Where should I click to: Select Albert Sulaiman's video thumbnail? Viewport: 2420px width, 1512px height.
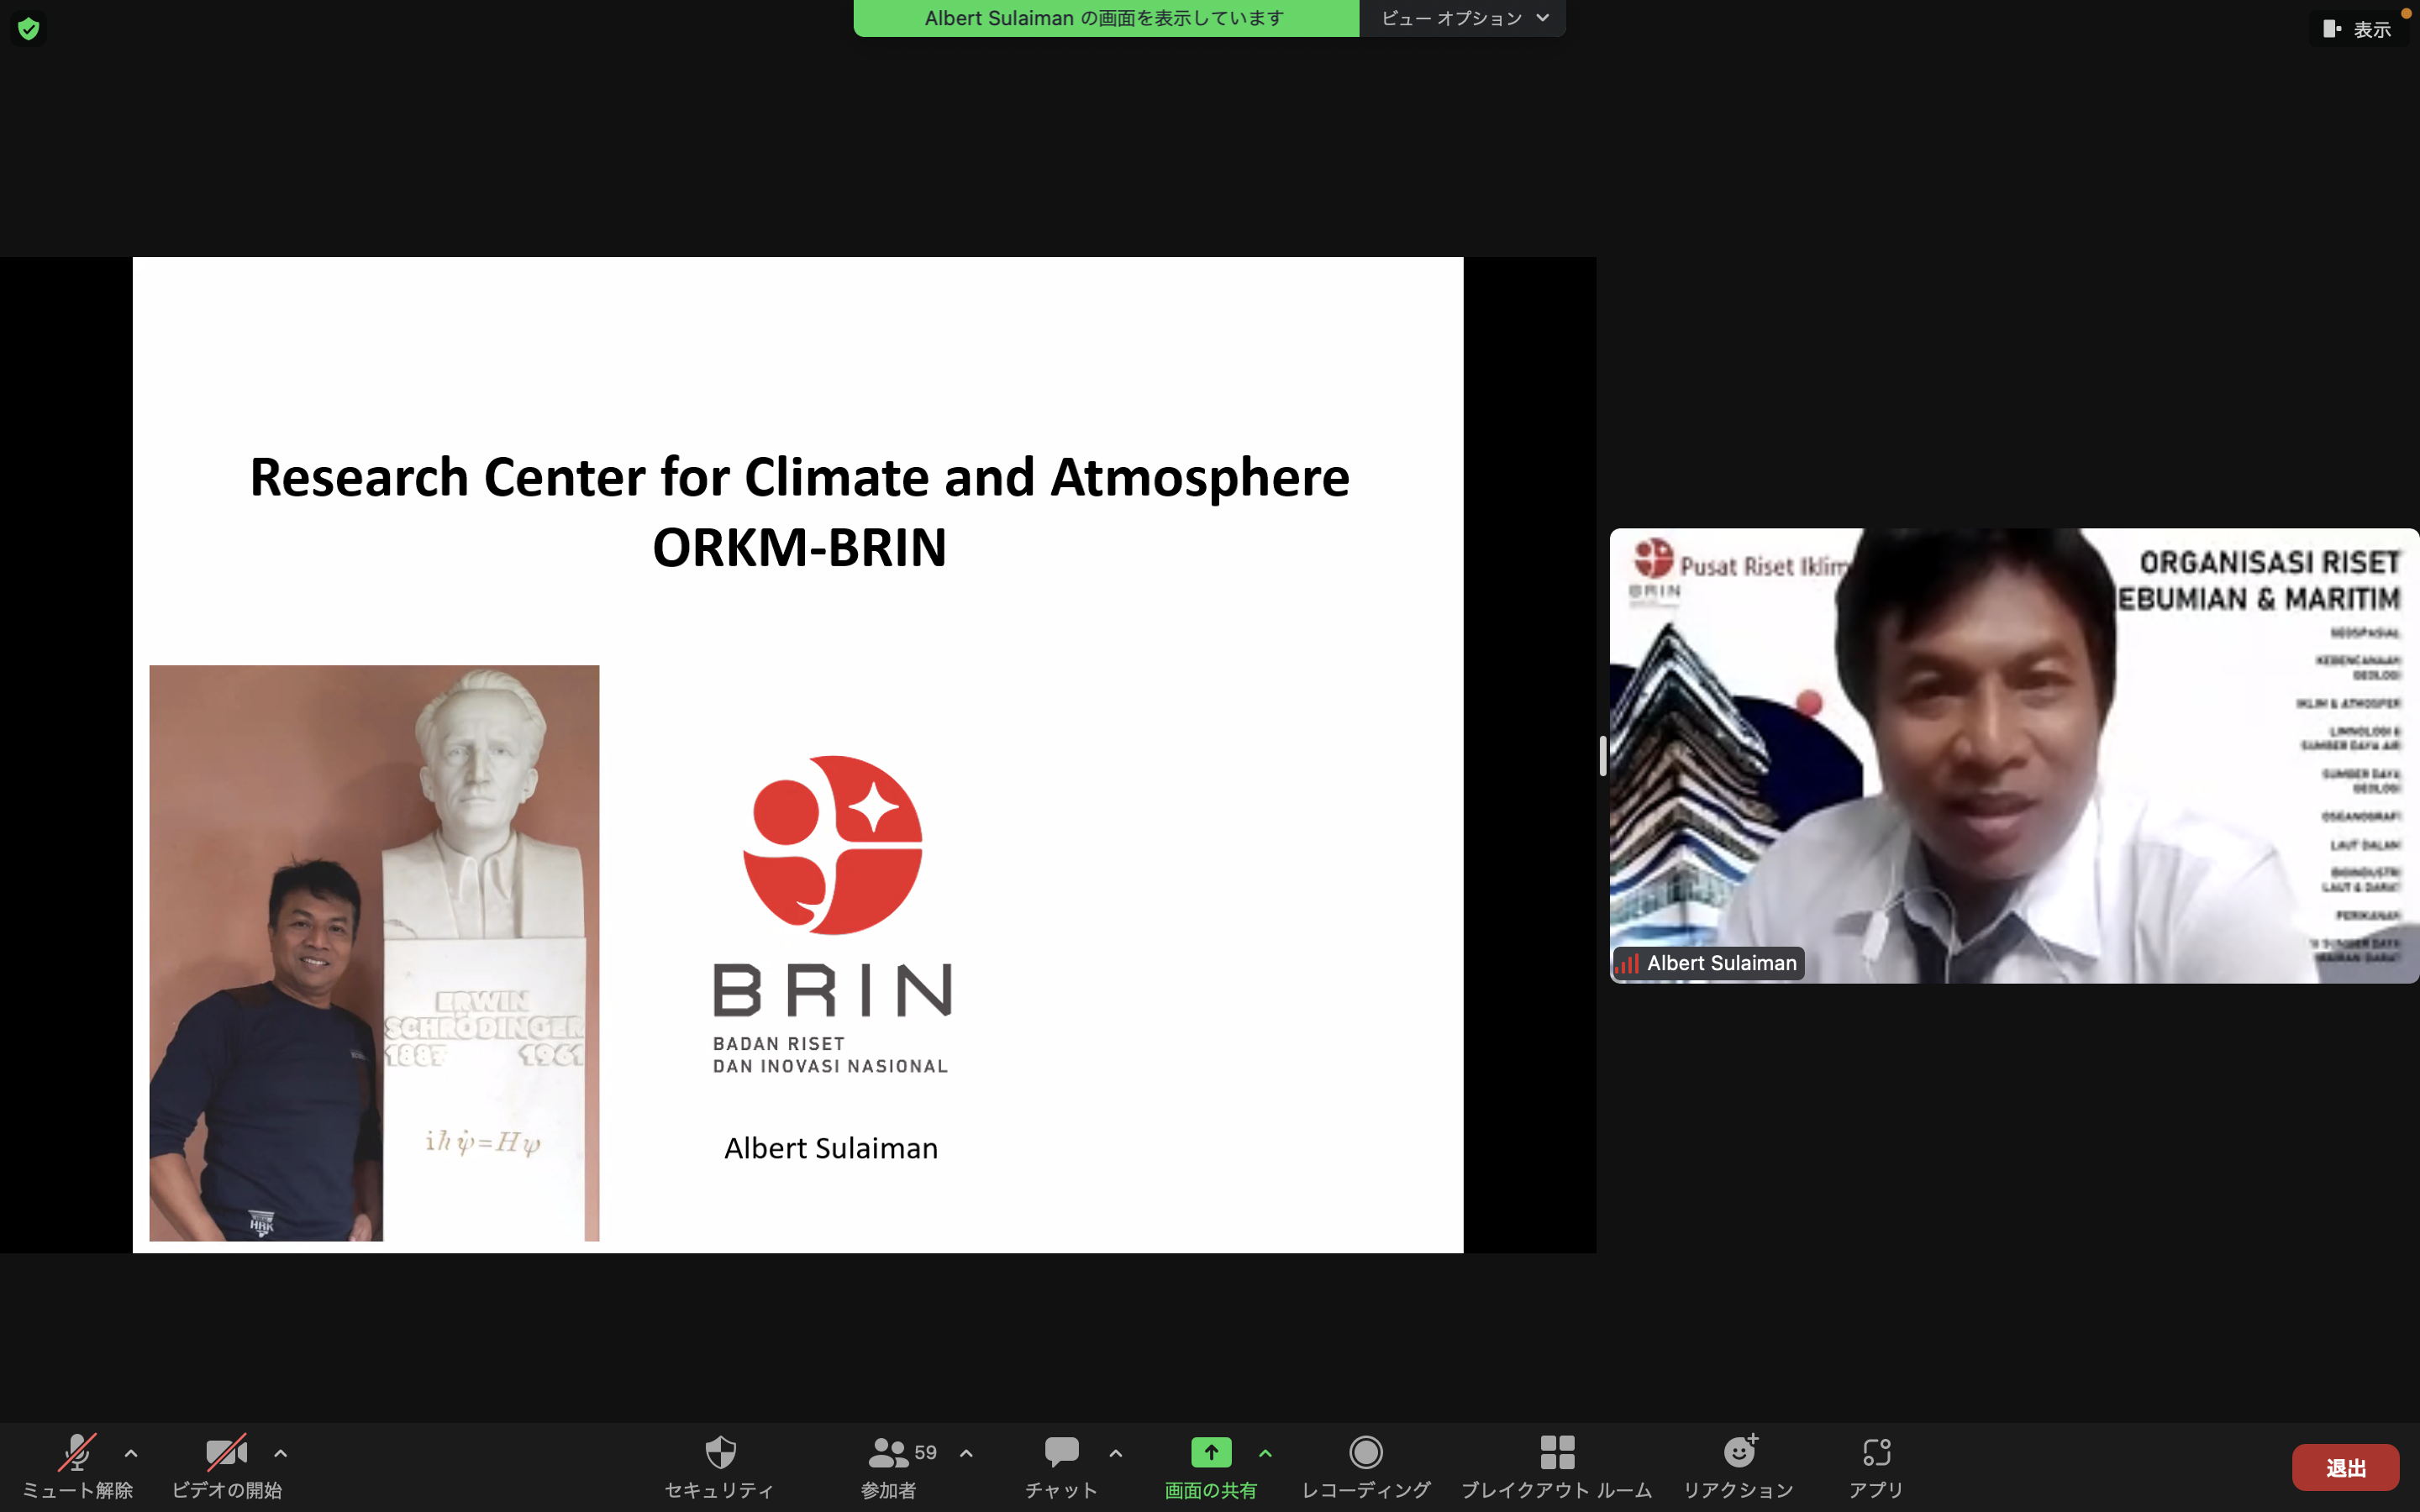point(2014,755)
